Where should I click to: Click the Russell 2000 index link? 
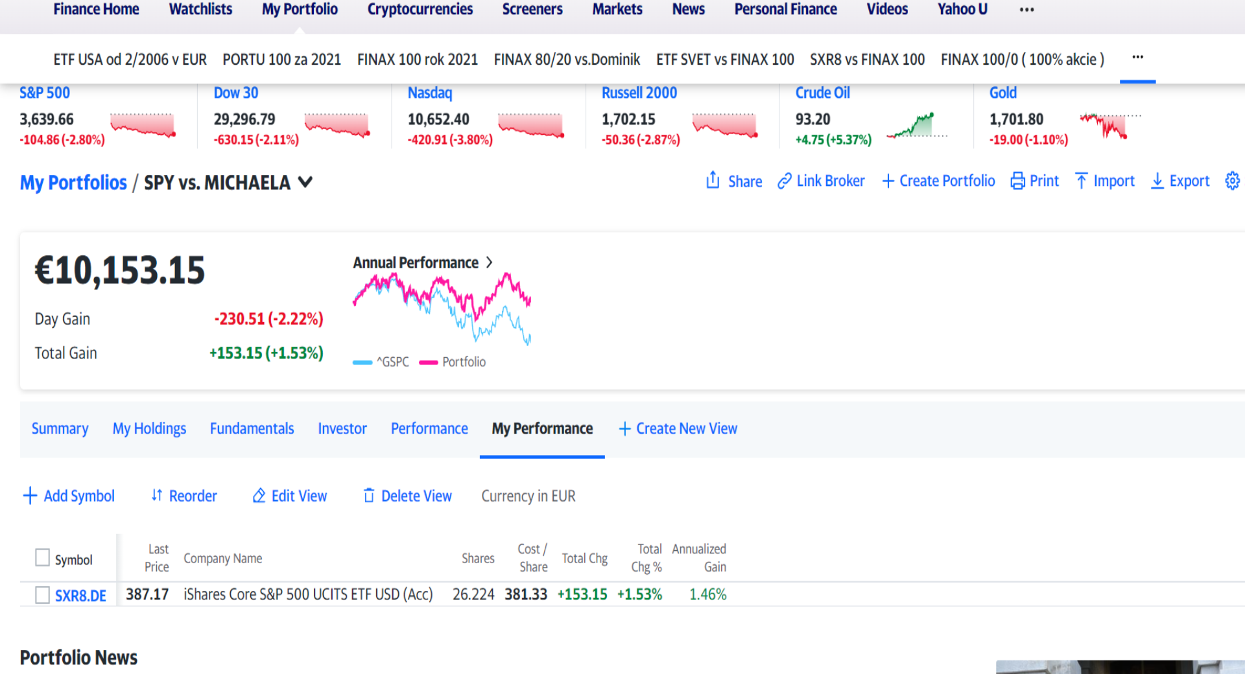tap(639, 93)
